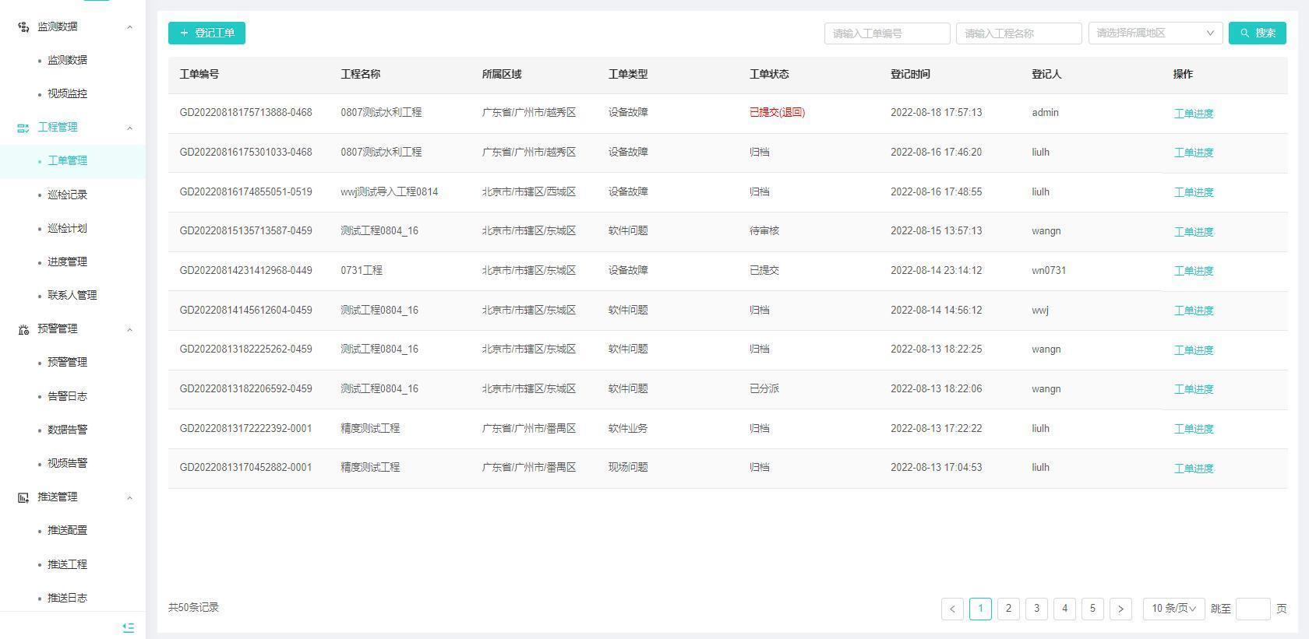The image size is (1309, 639).
Task: Collapse the 监测数据 menu group chevron
Action: pyautogui.click(x=129, y=26)
